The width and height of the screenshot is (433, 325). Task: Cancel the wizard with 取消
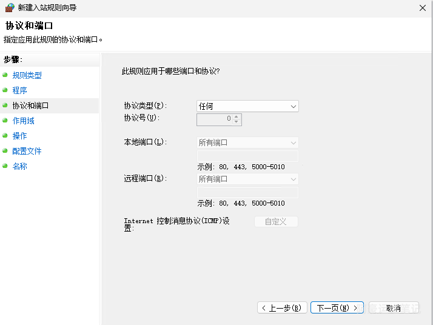pos(393,308)
